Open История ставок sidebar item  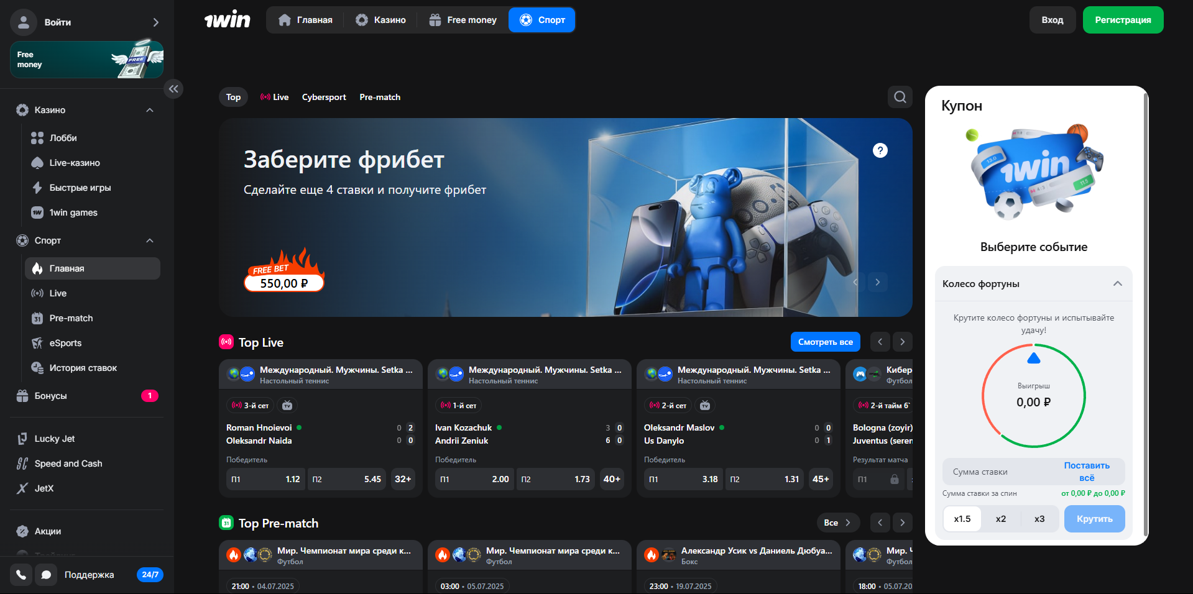click(93, 368)
